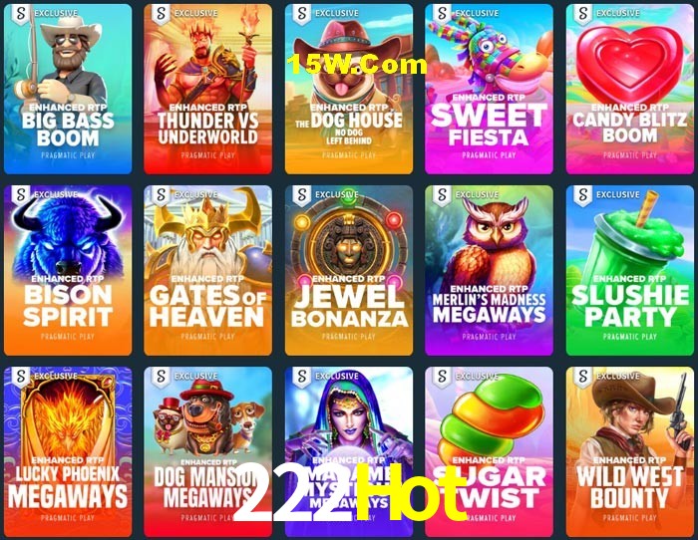The width and height of the screenshot is (698, 540).
Task: Select The Dog House No Dog Left Behind
Action: [x=349, y=89]
